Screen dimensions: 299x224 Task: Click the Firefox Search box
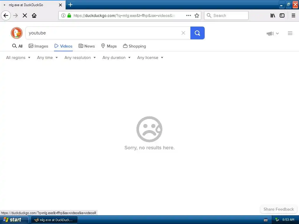(x=226, y=15)
